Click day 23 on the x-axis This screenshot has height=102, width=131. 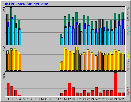pyautogui.click(x=92, y=99)
